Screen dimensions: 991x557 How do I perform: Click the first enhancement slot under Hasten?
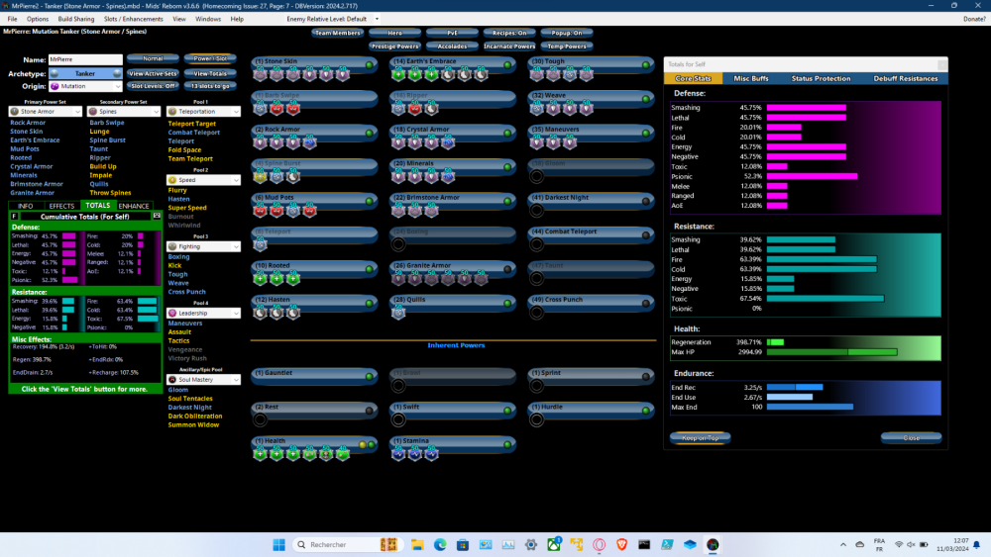coord(260,313)
